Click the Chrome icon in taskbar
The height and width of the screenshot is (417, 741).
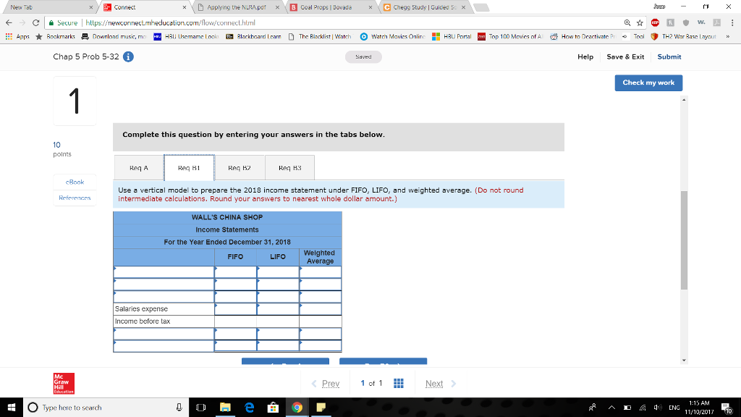tap(297, 407)
